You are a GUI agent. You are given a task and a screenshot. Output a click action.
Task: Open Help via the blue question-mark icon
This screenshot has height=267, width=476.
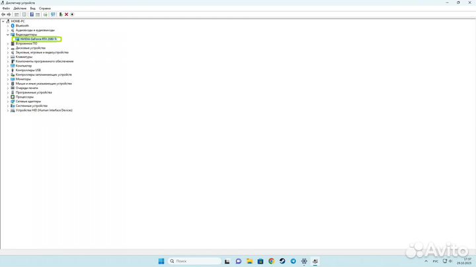pos(31,14)
